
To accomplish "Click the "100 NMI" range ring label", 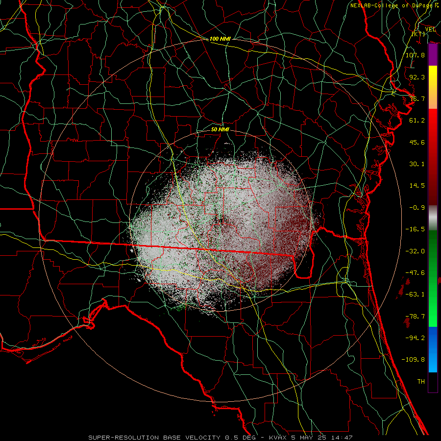I will (x=220, y=39).
